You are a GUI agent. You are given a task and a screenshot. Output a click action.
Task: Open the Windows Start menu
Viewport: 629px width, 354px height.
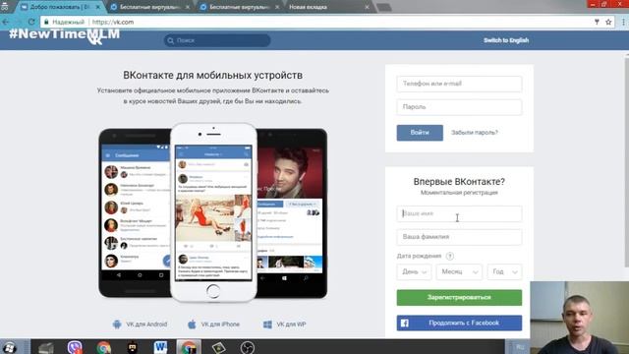pos(9,347)
